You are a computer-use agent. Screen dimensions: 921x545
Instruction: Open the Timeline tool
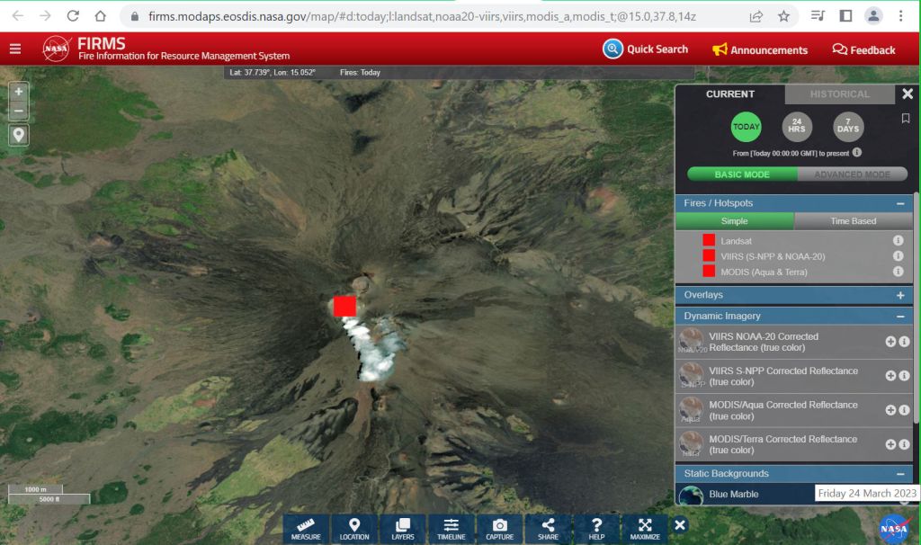coord(452,529)
